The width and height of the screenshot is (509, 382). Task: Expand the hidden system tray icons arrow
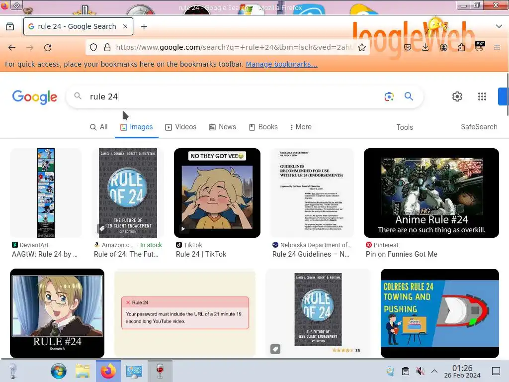click(434, 371)
